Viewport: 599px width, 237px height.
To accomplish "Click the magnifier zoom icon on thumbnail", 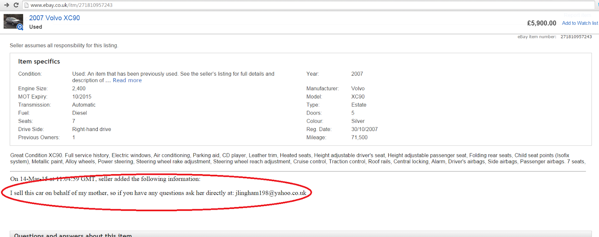I will pos(20,27).
